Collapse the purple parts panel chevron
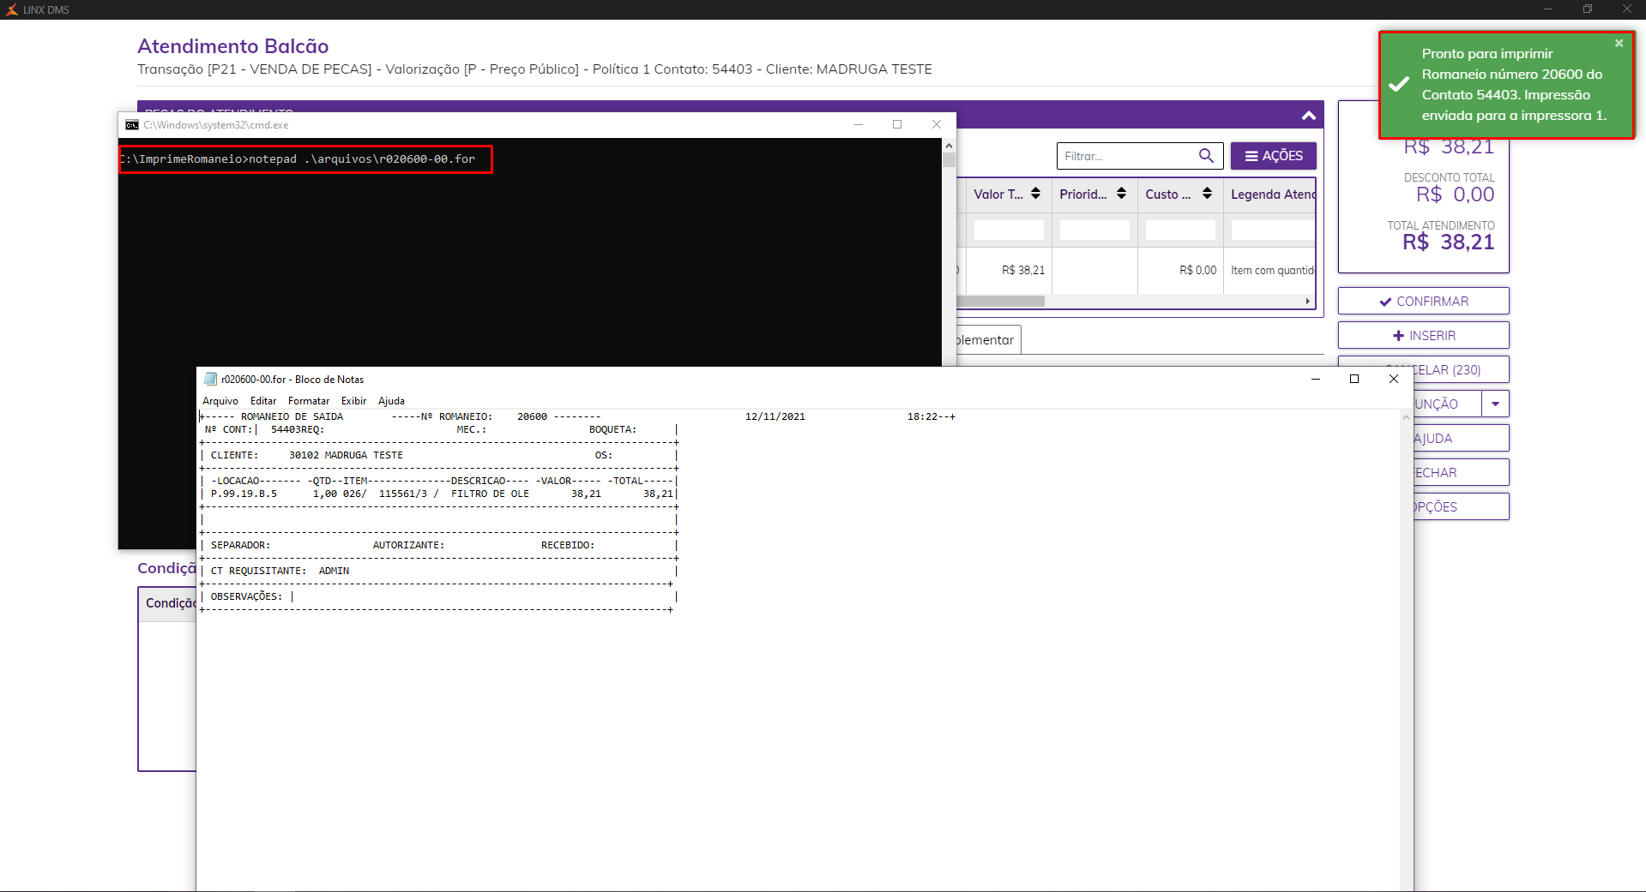1646x892 pixels. coord(1308,116)
